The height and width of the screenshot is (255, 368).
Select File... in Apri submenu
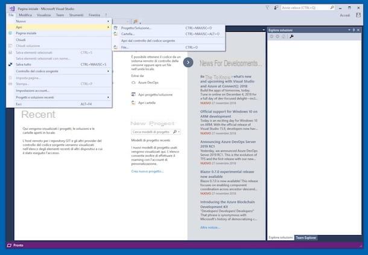tap(168, 48)
